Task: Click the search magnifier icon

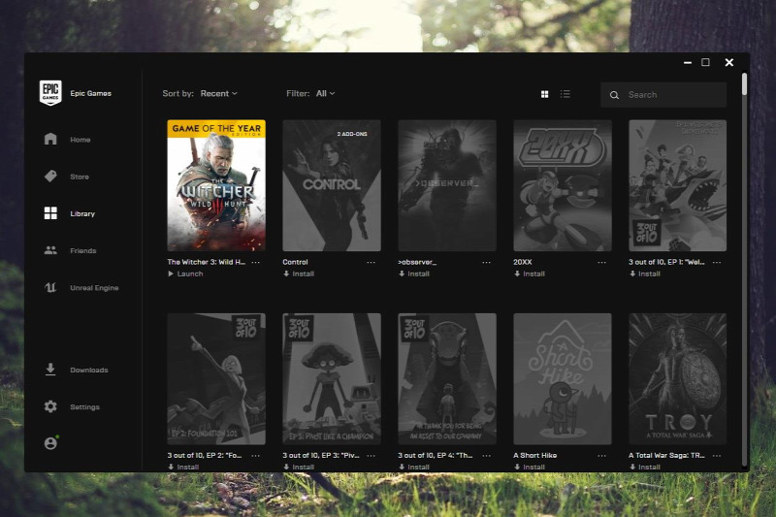Action: (x=614, y=95)
